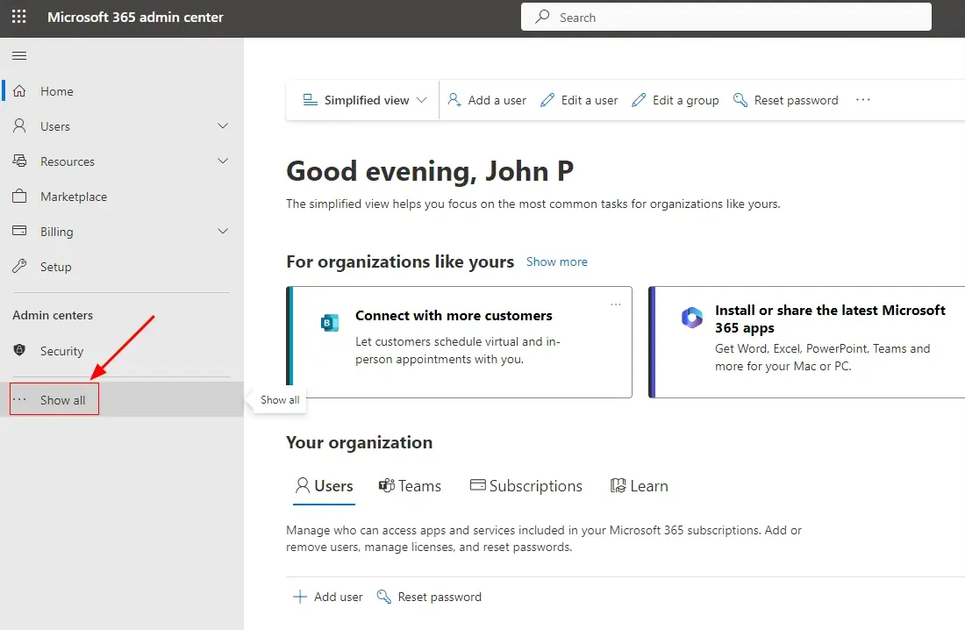Image resolution: width=965 pixels, height=630 pixels.
Task: Click the Show more link
Action: coord(556,261)
